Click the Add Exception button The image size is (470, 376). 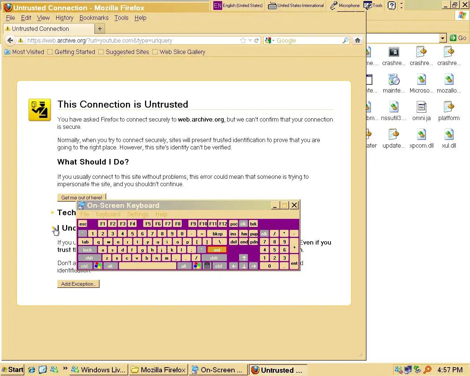[78, 284]
